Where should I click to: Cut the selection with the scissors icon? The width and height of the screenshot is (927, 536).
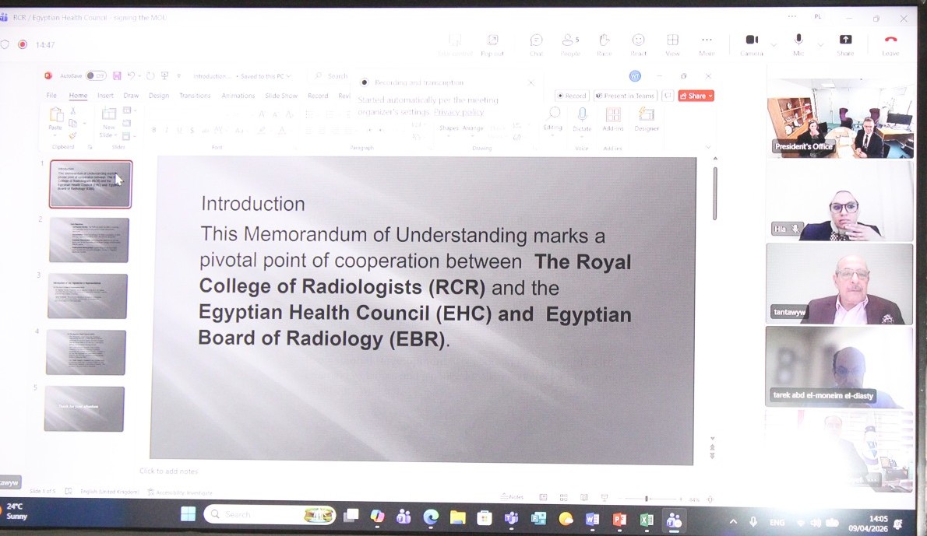[x=72, y=111]
